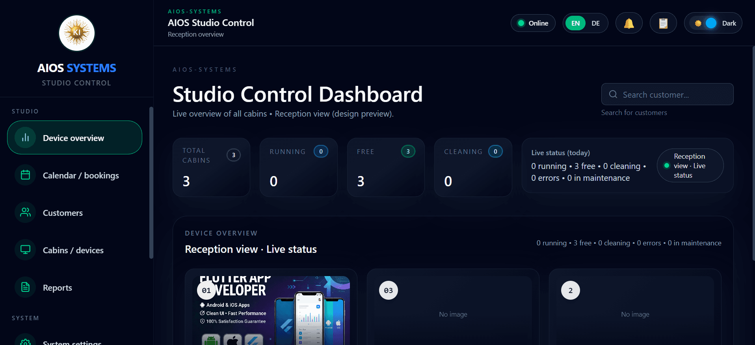
Task: Open the Reports section
Action: point(74,287)
